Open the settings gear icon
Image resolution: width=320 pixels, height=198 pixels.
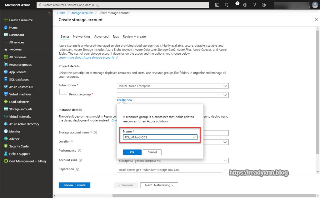click(x=245, y=5)
